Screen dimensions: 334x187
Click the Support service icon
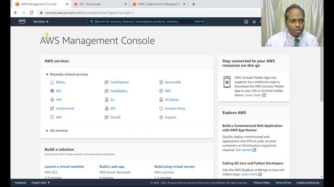pyautogui.click(x=161, y=117)
